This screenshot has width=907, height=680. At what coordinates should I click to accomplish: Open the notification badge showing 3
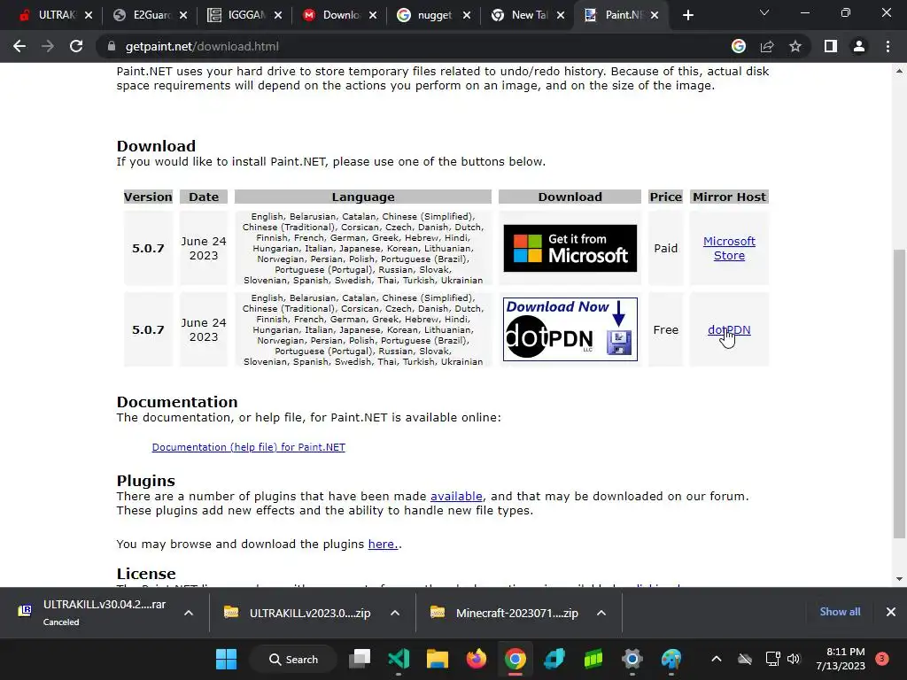point(881,659)
